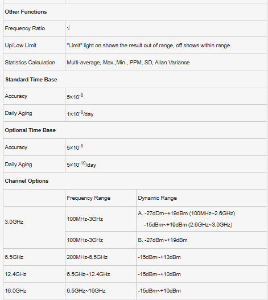Select the Frequency Ratio row label
This screenshot has height=300, width=268.
25,28
